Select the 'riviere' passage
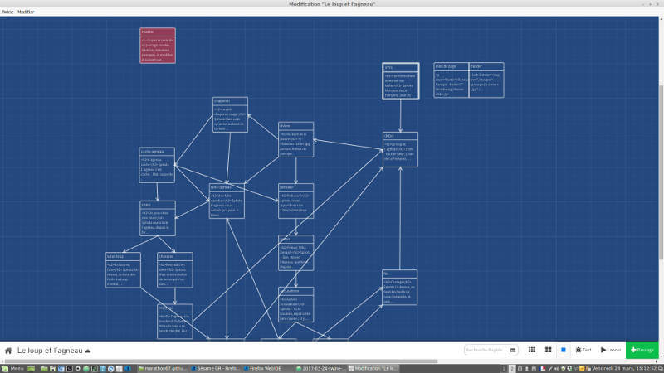 [296, 139]
